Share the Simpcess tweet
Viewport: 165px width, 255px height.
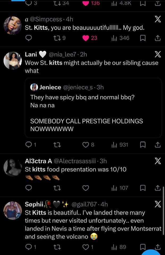158,38
